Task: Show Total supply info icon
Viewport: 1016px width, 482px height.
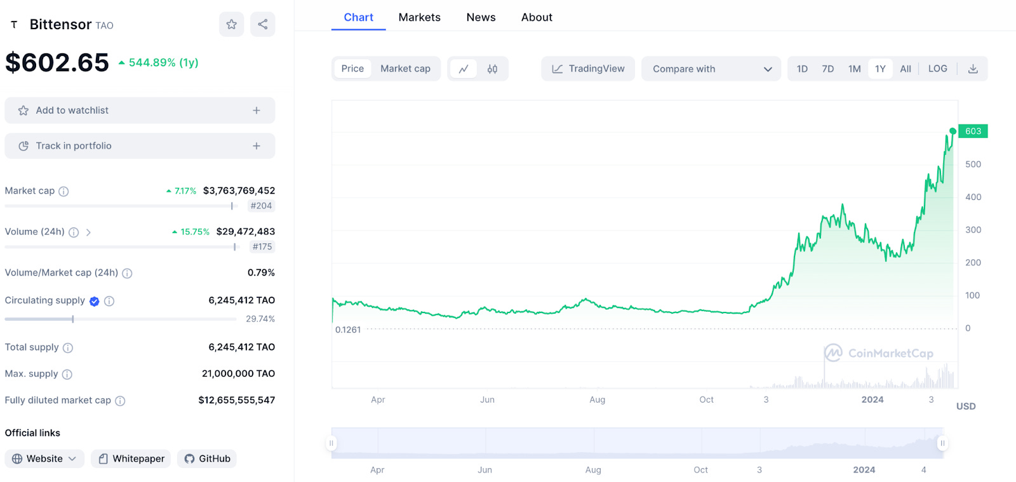Action: (68, 348)
